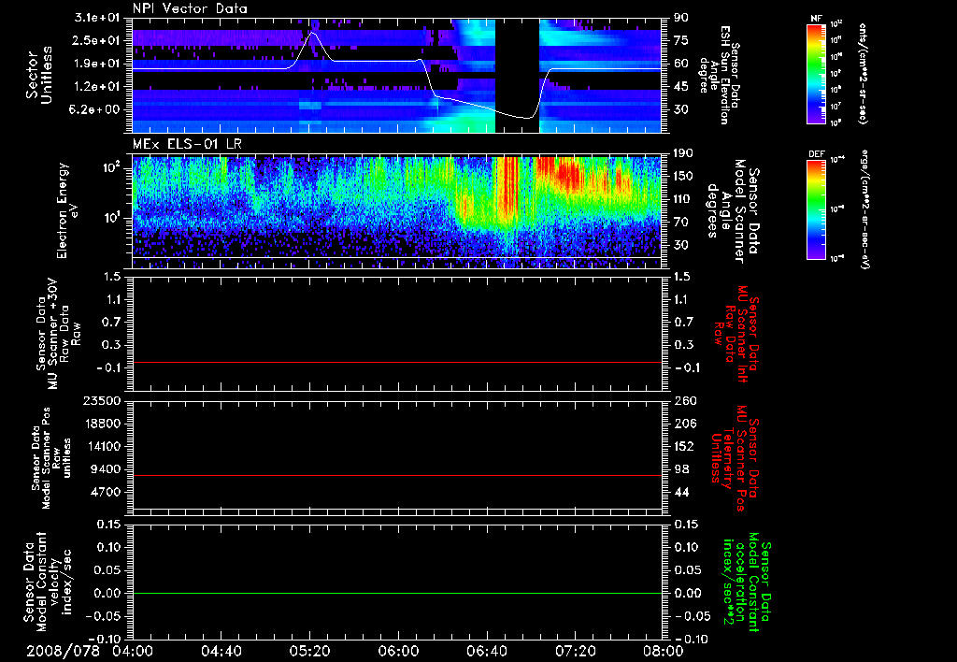The width and height of the screenshot is (957, 662).
Task: Click the DEF color bar legend
Action: coord(817,209)
